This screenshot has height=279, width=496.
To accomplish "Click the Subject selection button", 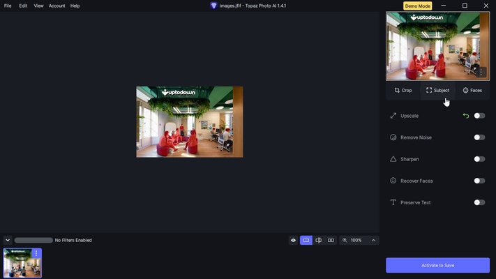I will pyautogui.click(x=437, y=91).
